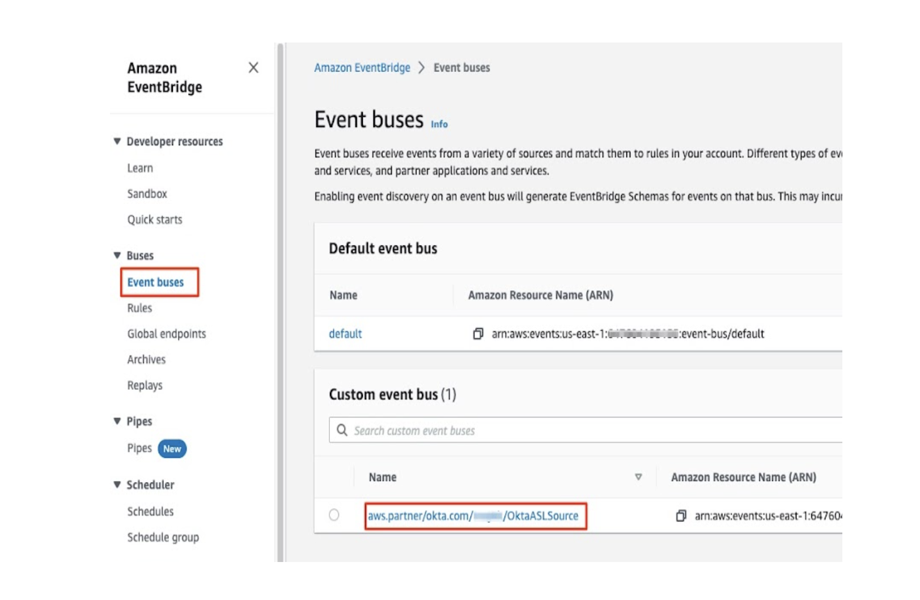The image size is (920, 600).
Task: Open the default event bus link
Action: pos(345,333)
